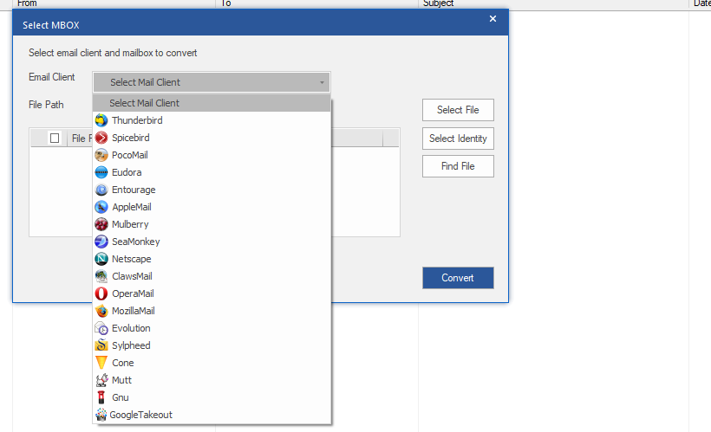Image resolution: width=711 pixels, height=432 pixels.
Task: Choose OperaMail from the list
Action: click(212, 293)
